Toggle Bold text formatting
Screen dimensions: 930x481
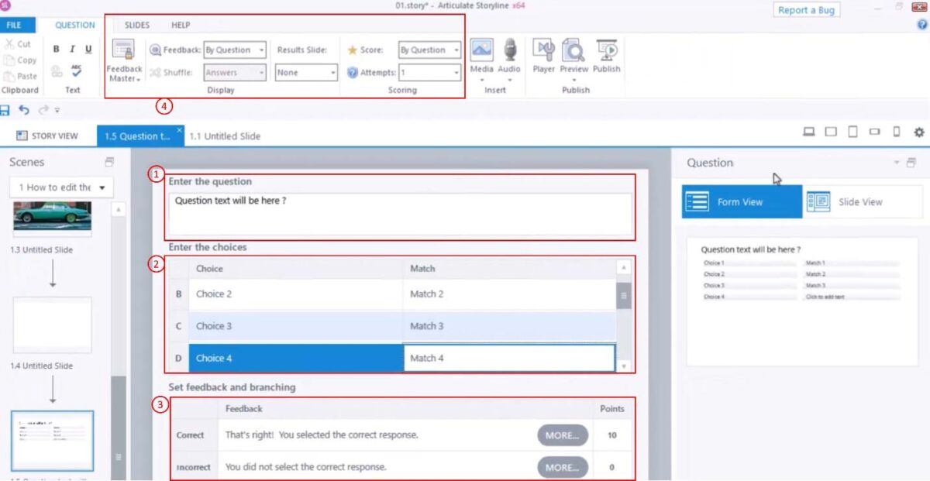tap(57, 50)
